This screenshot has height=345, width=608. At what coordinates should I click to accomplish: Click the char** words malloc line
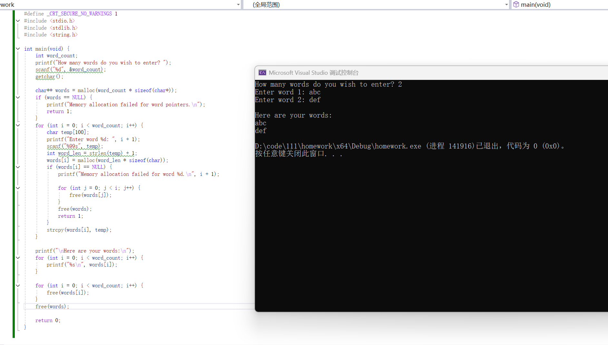[x=106, y=91]
